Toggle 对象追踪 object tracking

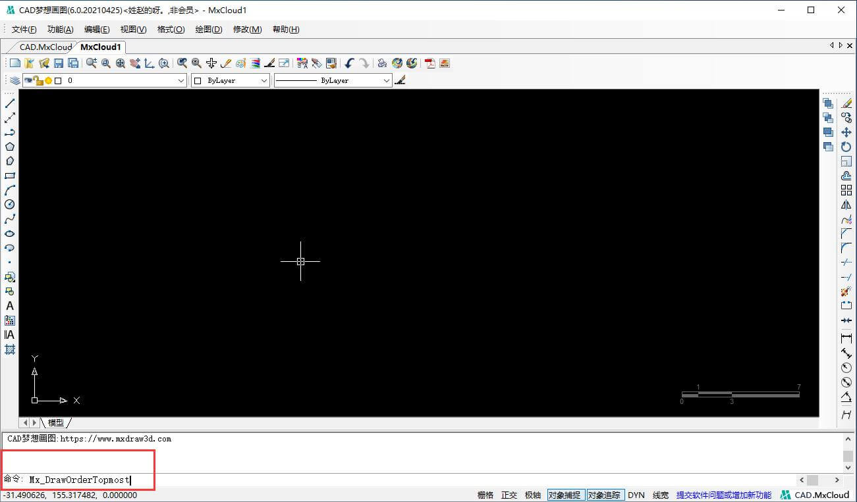pyautogui.click(x=605, y=495)
